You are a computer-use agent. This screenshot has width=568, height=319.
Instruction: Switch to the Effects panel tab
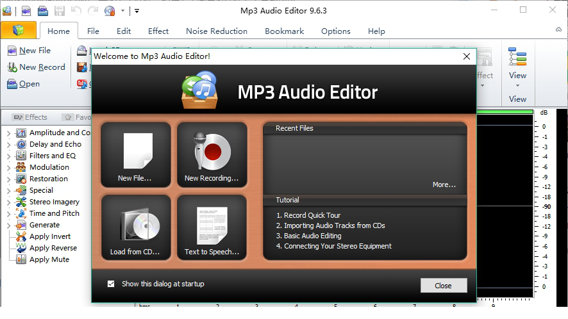point(29,117)
